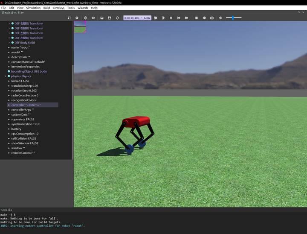Save the current world file
Image resolution: width=307 pixels, height=234 pixels.
coord(110,18)
